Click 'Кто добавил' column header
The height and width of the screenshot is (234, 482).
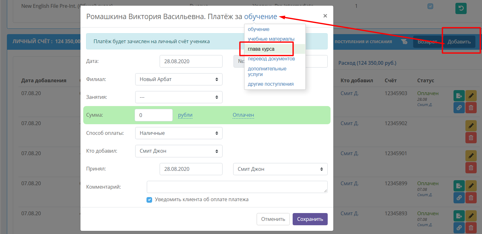(x=357, y=80)
